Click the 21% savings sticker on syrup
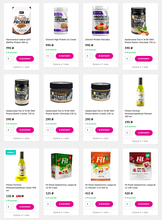Image resolution: width=162 pixels, height=220 pixels. point(21,179)
